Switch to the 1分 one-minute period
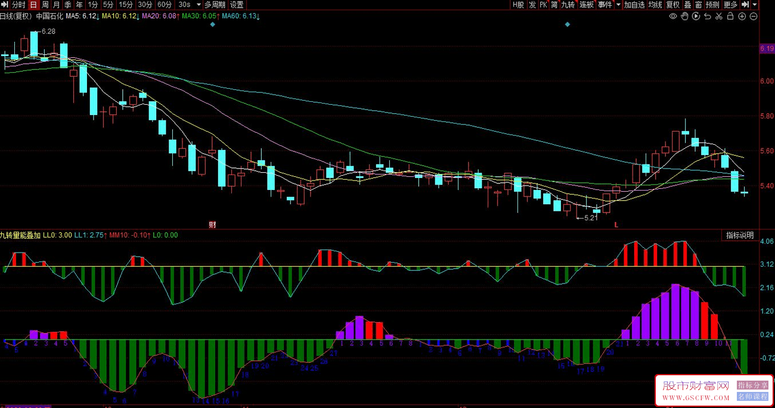Viewport: 775px width, 408px height. [x=92, y=4]
